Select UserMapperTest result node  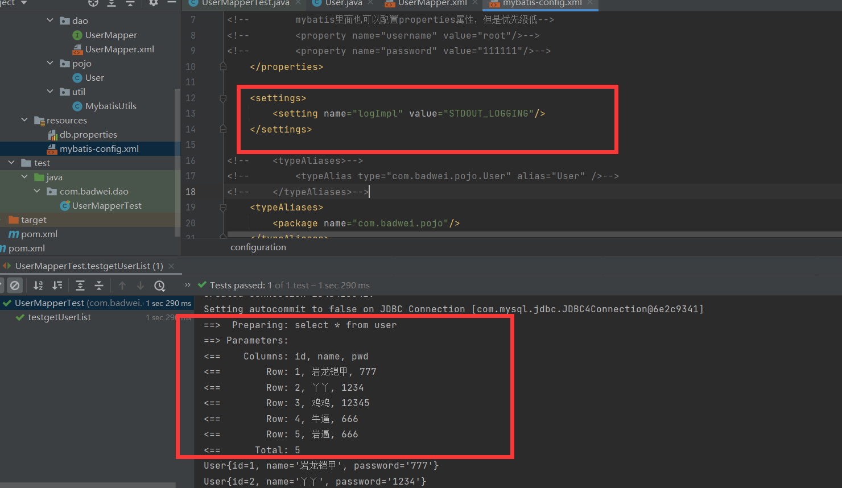click(97, 303)
